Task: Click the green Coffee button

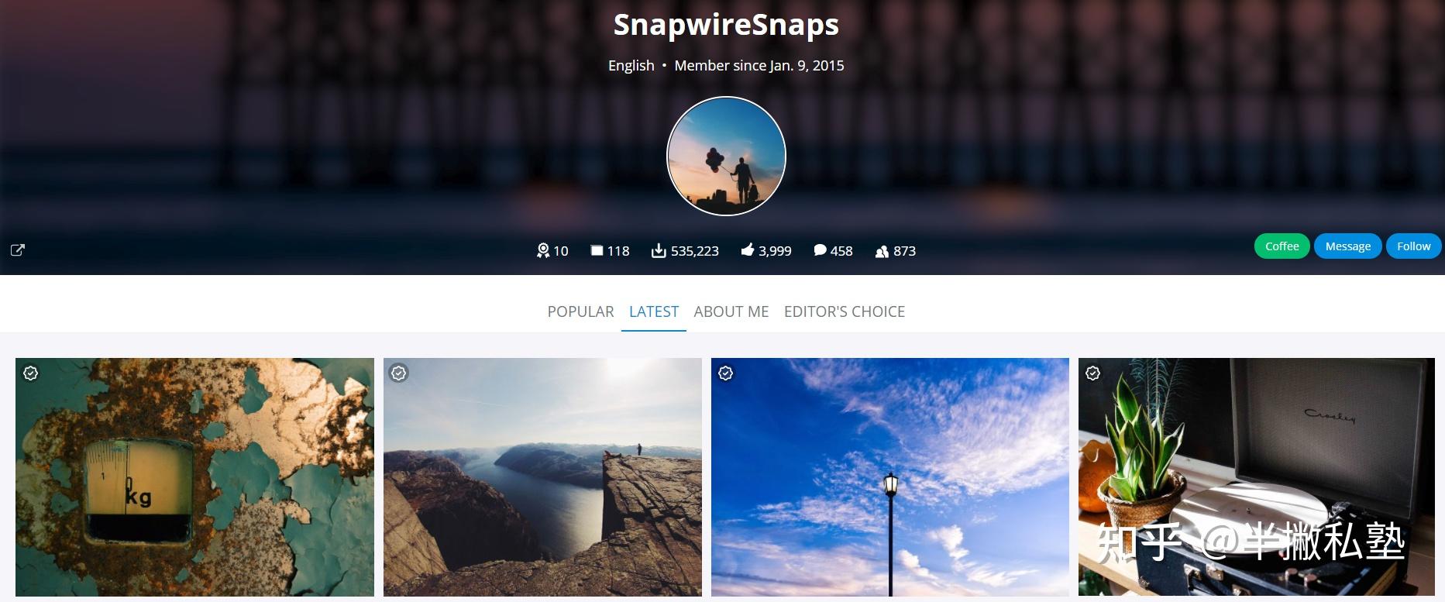Action: (x=1282, y=246)
